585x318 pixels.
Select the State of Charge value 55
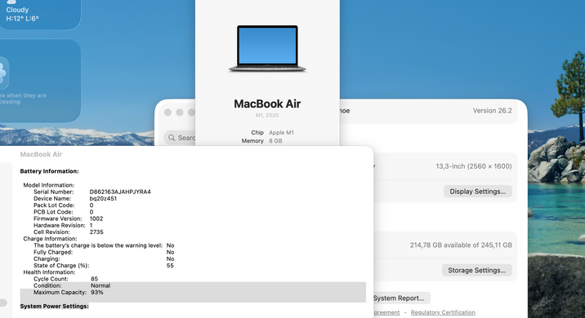[170, 266]
